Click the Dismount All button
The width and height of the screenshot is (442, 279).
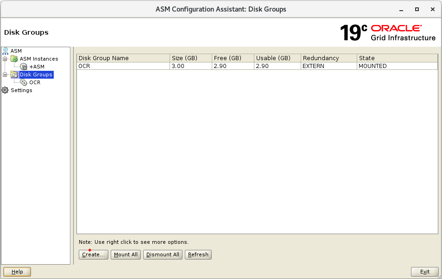point(163,254)
